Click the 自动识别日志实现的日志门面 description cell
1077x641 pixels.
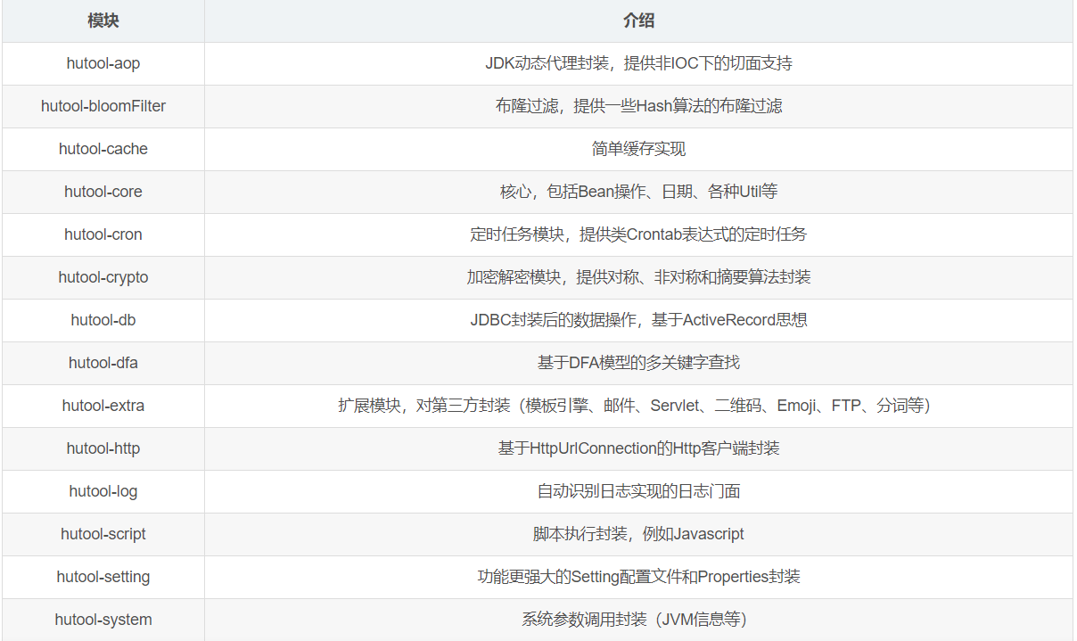pyautogui.click(x=638, y=491)
